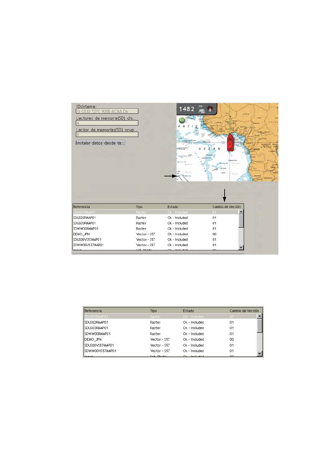The height and width of the screenshot is (453, 312).
Task: Click the scrollbar thumb in upper list
Action: 241,221
